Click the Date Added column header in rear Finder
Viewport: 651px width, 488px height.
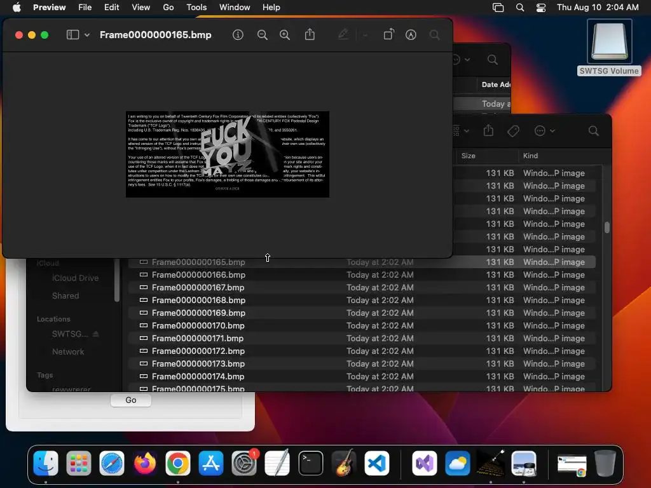tap(496, 85)
